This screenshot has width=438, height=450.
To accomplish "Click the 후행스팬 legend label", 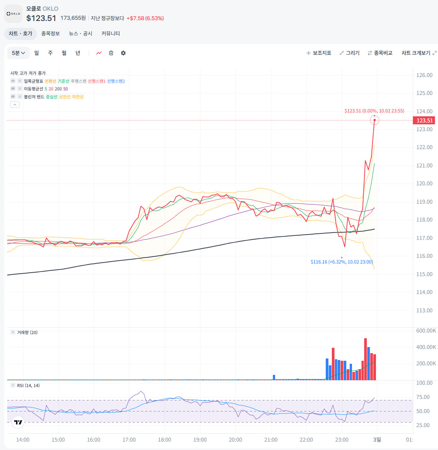I will 78,81.
